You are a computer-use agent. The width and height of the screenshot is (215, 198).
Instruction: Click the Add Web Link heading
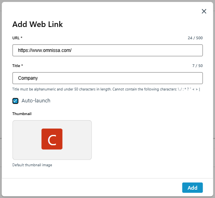pos(38,24)
